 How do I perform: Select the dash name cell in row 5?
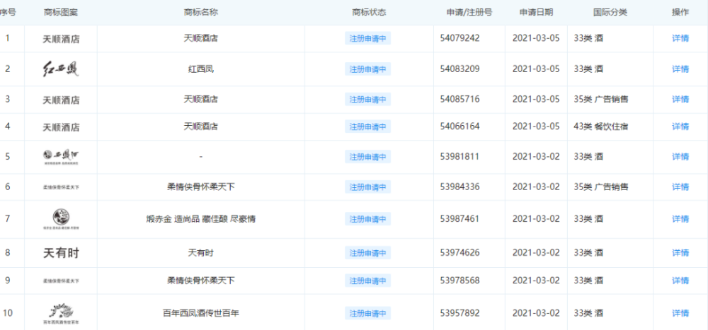pyautogui.click(x=201, y=157)
